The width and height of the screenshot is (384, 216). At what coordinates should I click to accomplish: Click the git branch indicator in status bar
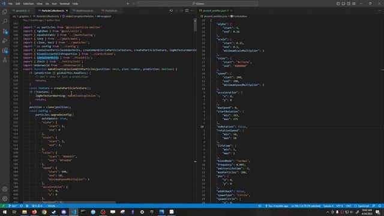(13, 206)
